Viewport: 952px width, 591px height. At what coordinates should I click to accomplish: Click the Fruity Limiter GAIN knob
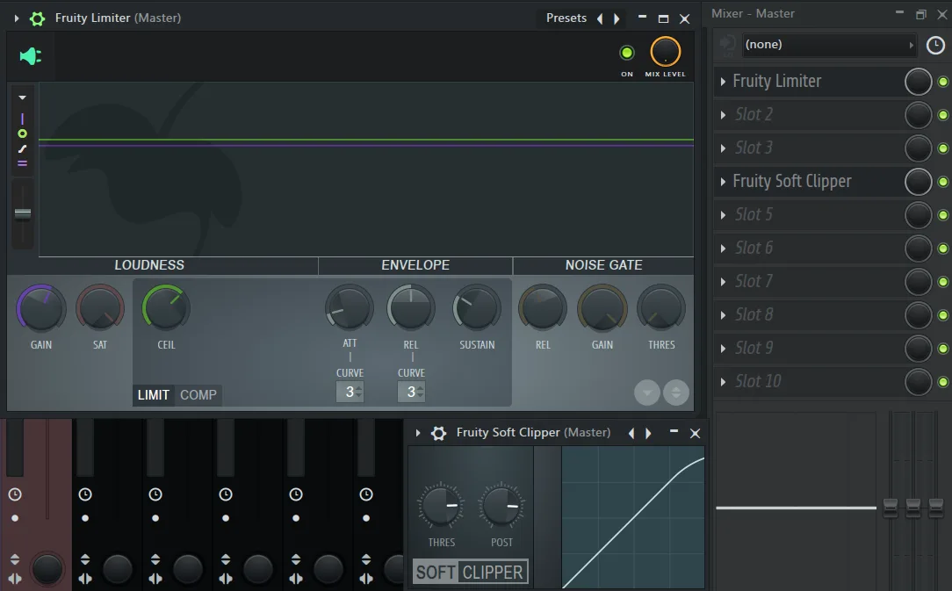pos(40,308)
